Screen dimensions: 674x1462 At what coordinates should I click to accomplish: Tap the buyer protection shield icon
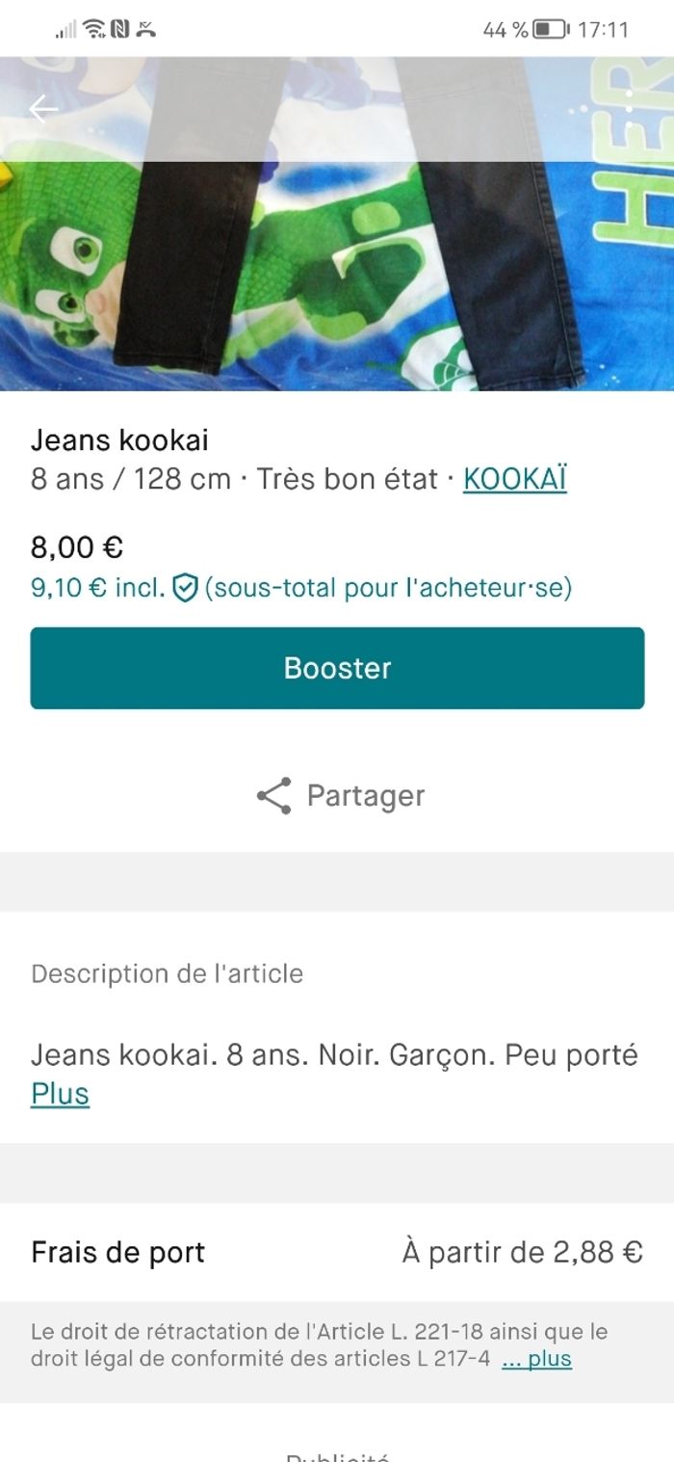coord(185,587)
